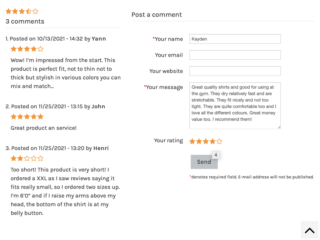Select the first star in Your rating
The image size is (320, 240).
tap(192, 141)
